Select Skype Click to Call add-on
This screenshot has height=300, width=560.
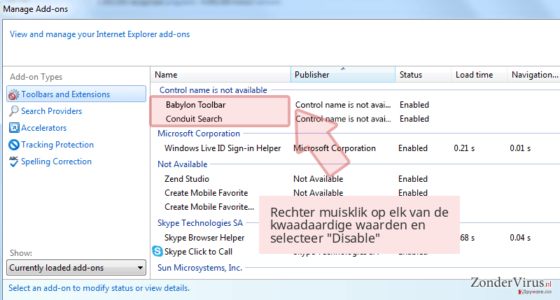pos(198,252)
